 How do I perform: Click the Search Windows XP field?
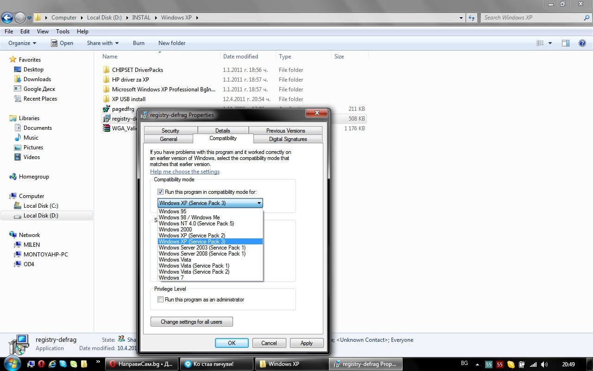pos(532,18)
